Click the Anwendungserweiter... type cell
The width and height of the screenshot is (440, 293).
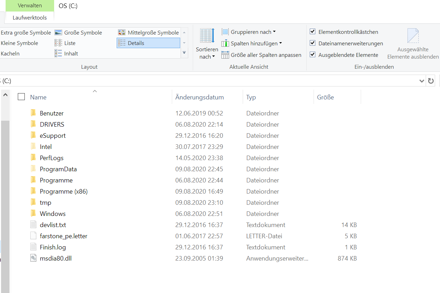[277, 258]
